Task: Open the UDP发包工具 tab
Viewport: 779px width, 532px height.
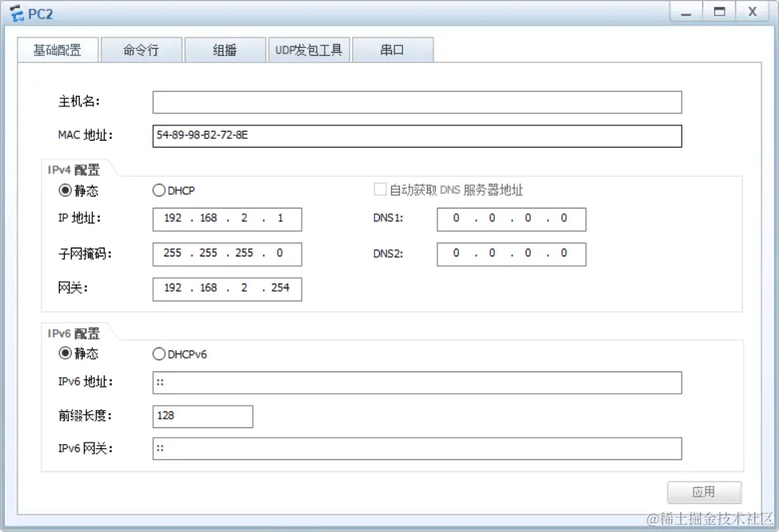Action: pyautogui.click(x=309, y=49)
